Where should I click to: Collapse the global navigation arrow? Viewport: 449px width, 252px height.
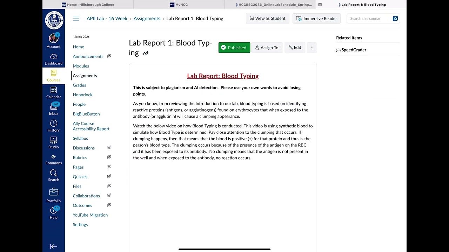pyautogui.click(x=54, y=246)
